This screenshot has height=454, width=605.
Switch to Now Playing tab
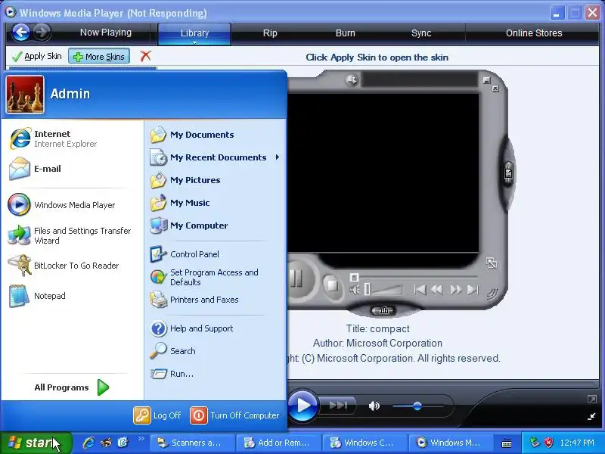tap(105, 33)
